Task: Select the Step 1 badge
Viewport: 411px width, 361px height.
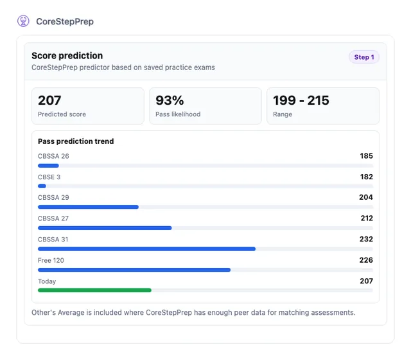Action: tap(364, 57)
